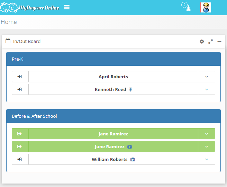Viewport: 227px width, 187px height.
Task: Sign in William Roberts
Action: [20, 160]
